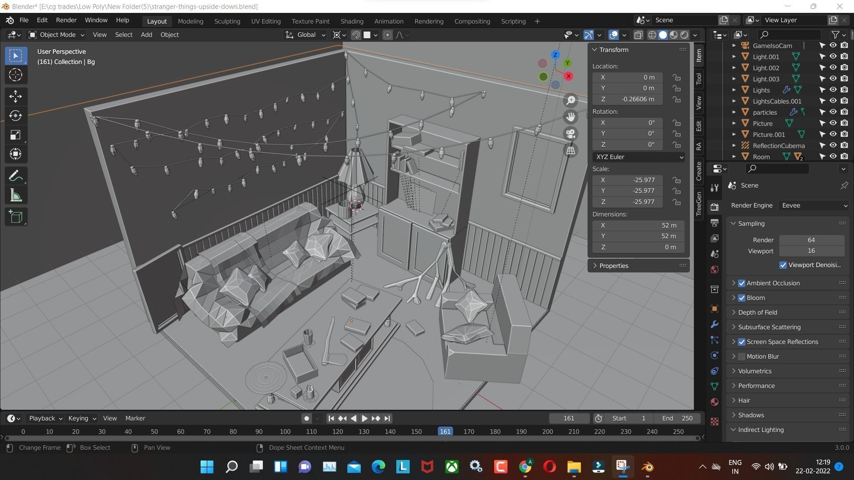This screenshot has height=480, width=854.
Task: Switch to the Shading workspace tab
Action: (x=352, y=21)
